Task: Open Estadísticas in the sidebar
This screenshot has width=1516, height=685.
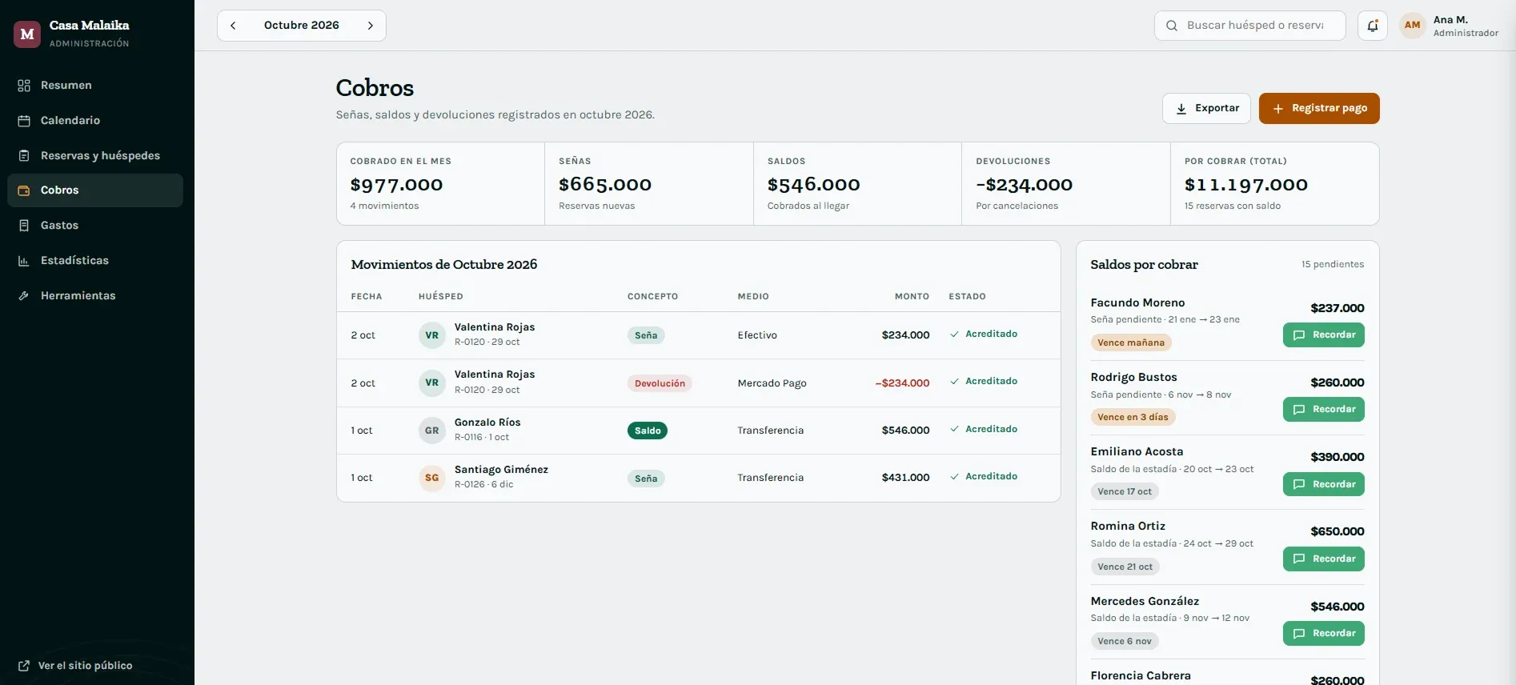Action: (x=95, y=261)
